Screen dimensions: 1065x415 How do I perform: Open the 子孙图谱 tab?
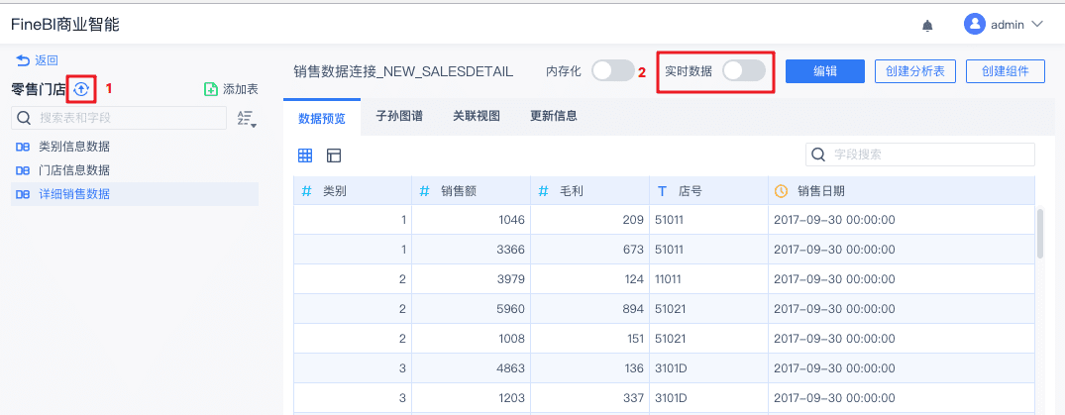click(399, 116)
